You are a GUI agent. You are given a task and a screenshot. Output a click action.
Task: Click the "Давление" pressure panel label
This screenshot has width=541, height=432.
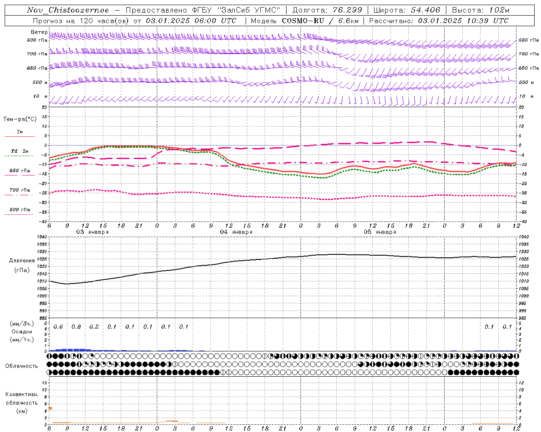[x=22, y=261]
